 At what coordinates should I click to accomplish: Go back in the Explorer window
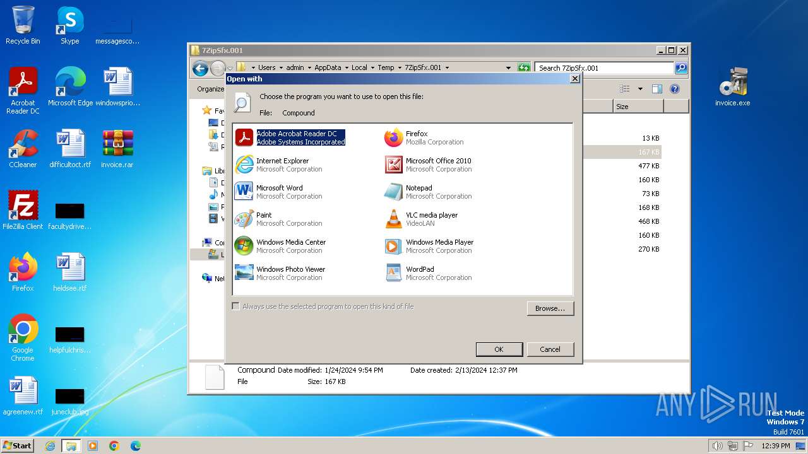pos(200,68)
